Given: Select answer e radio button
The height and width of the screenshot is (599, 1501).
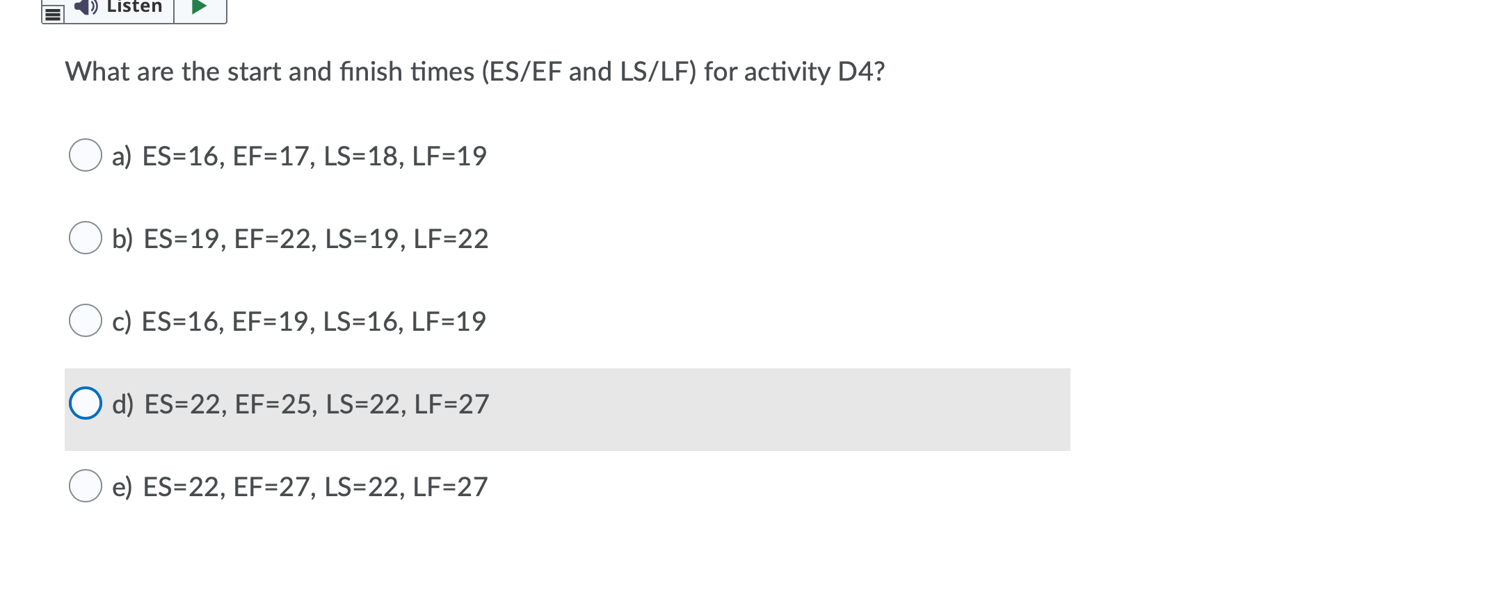Looking at the screenshot, I should point(86,486).
